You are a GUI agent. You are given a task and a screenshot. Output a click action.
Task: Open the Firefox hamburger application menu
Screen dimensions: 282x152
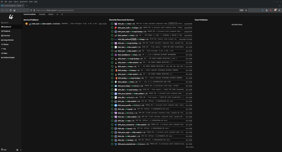click(279, 10)
